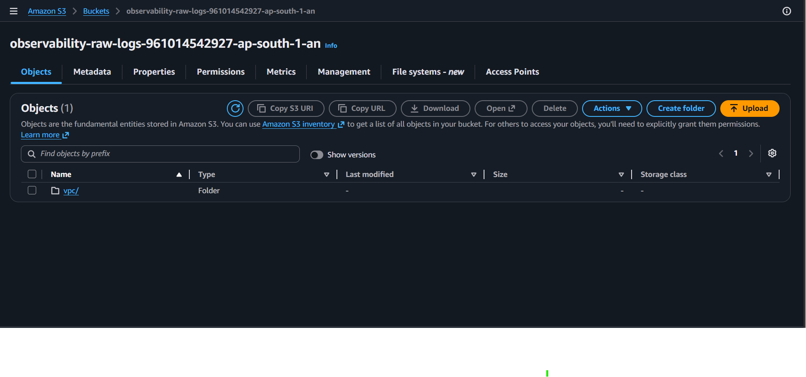Open the Learn more link
Screen dimensions: 806x377
click(x=45, y=135)
